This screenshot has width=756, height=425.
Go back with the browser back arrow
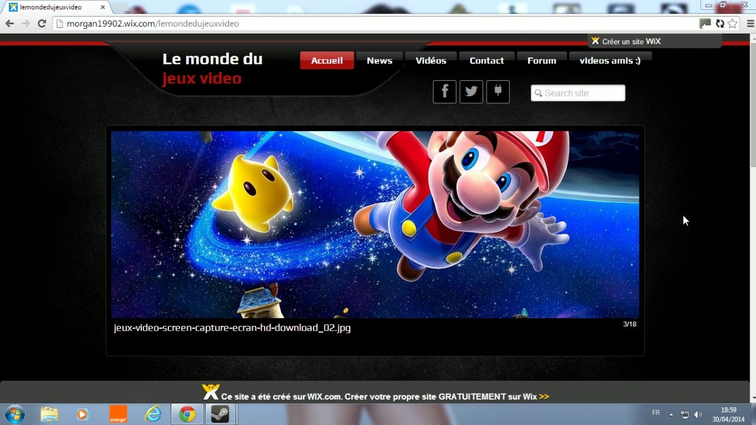pos(9,24)
